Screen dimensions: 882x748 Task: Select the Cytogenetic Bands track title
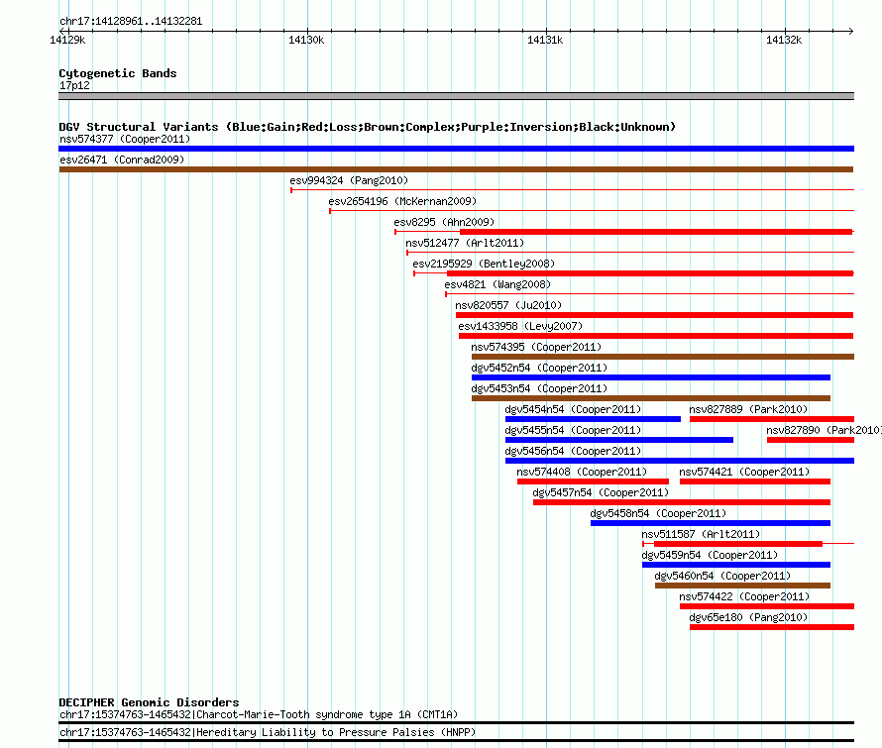[x=118, y=73]
